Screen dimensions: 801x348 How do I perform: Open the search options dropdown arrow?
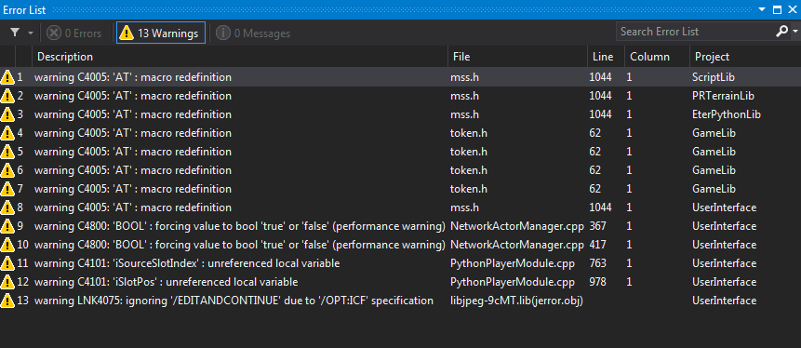[x=794, y=32]
